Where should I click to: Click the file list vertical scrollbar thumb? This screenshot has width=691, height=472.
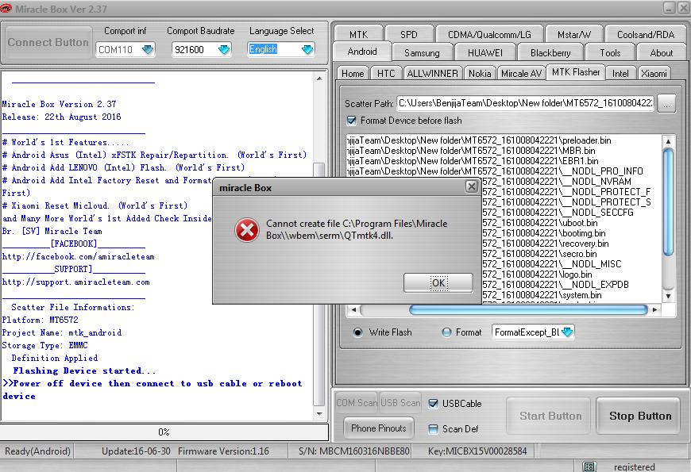[668, 202]
